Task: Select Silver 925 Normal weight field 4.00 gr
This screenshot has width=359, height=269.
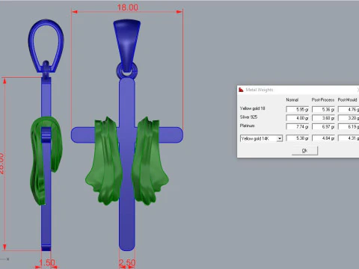Action: coord(298,118)
